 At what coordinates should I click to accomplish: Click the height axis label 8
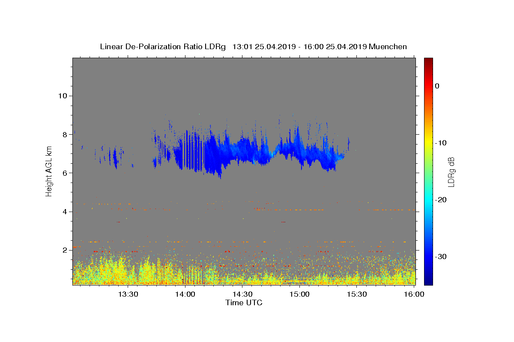point(65,134)
